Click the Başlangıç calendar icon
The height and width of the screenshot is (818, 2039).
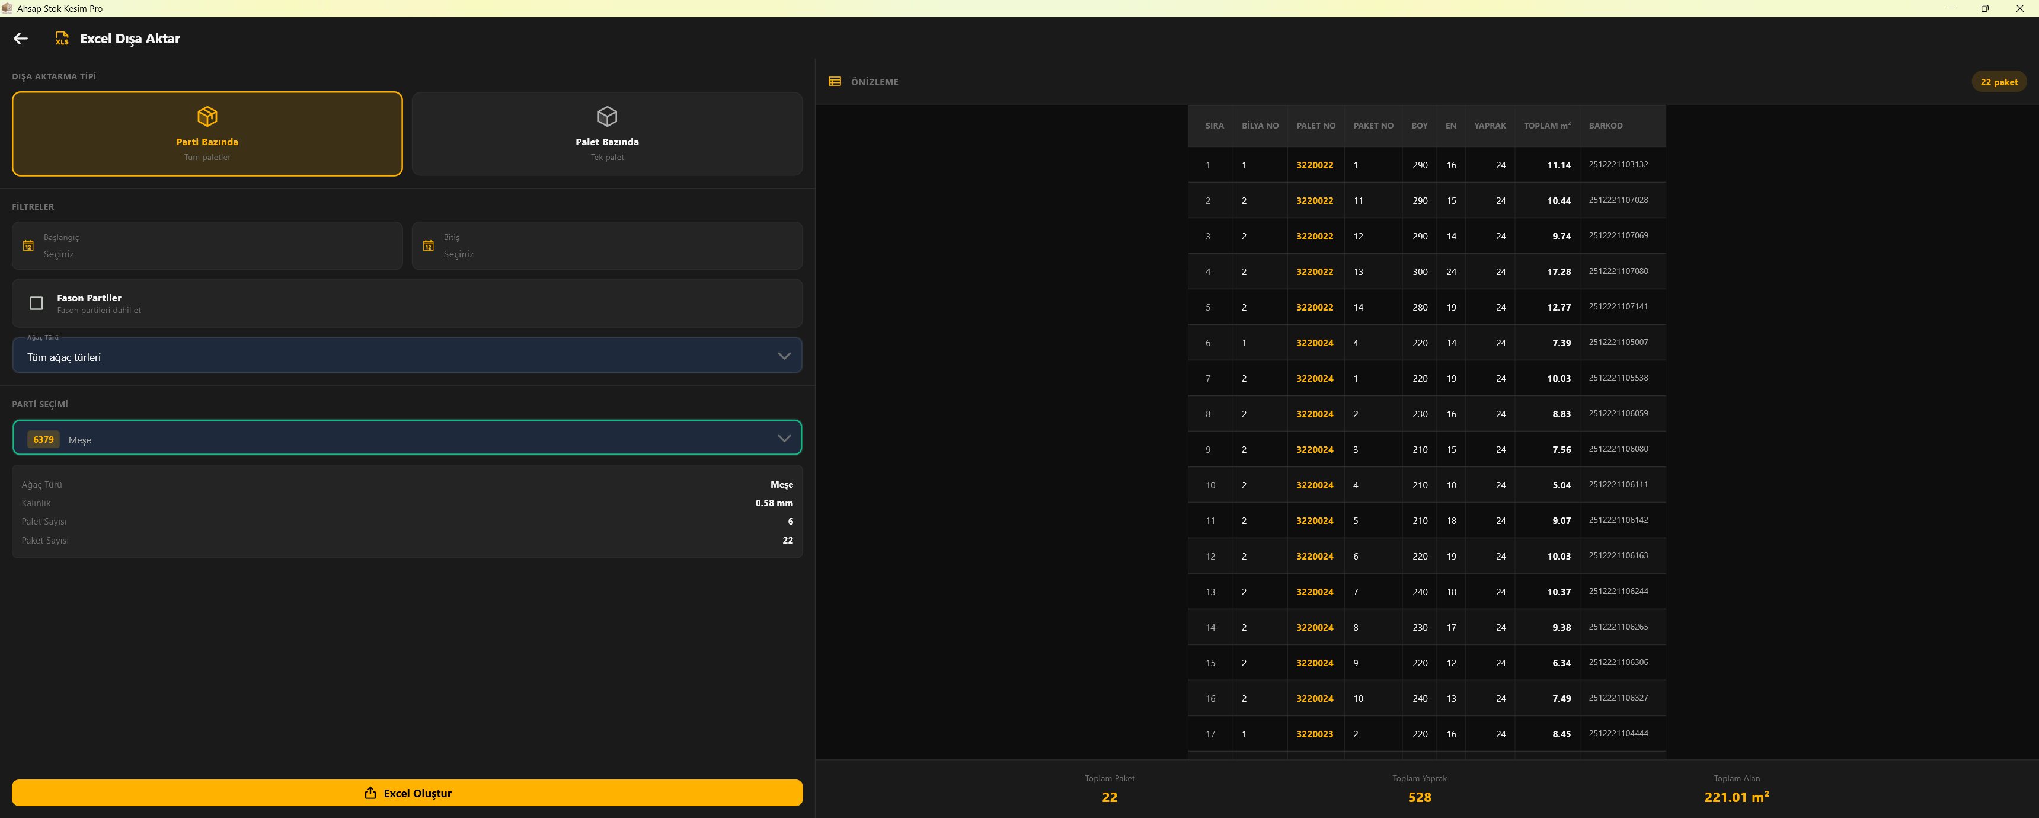click(x=28, y=245)
